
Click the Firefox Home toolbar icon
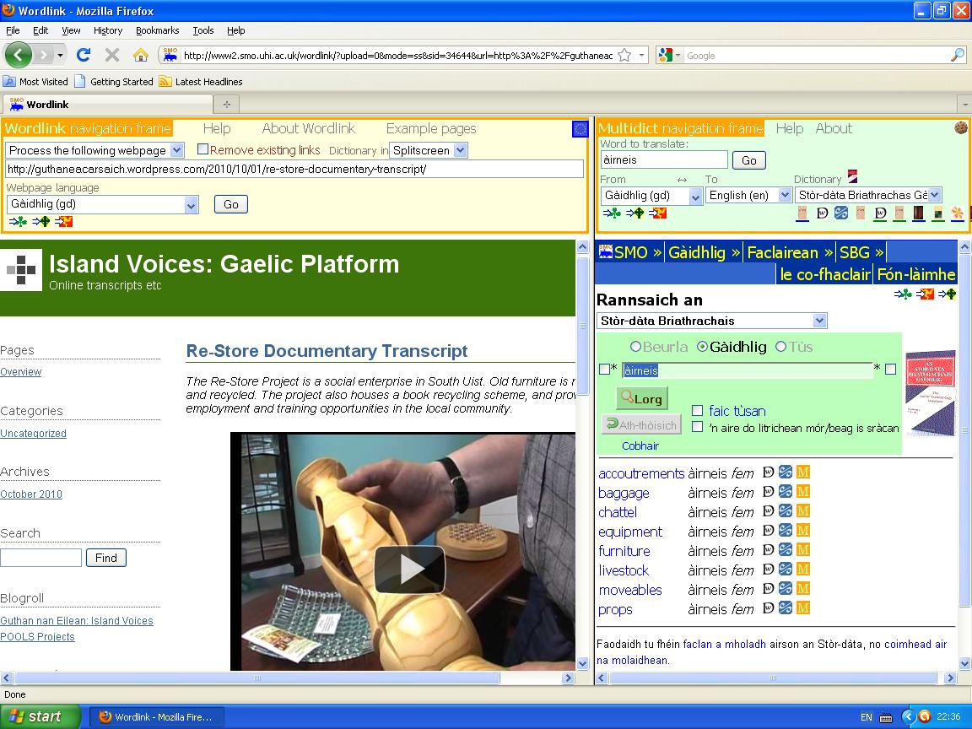point(141,55)
